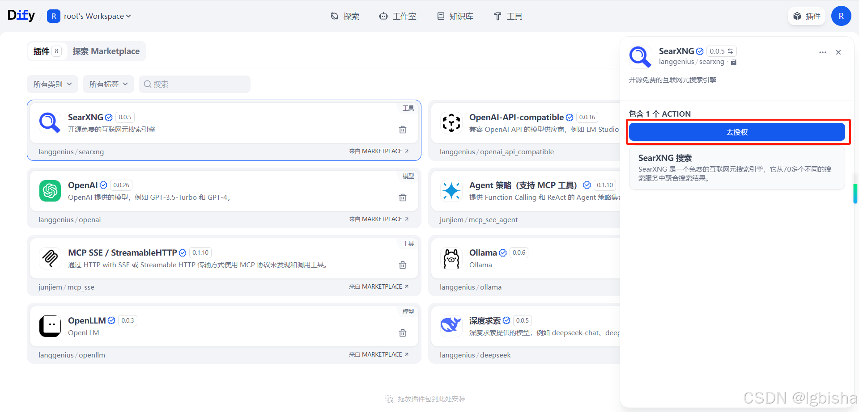The height and width of the screenshot is (412, 859).
Task: Click the OpenLLM plugin icon
Action: (50, 326)
